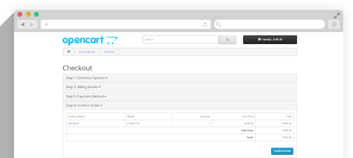This screenshot has height=158, width=353.
Task: Click the fullscreen expand arrows icon
Action: coord(337,16)
